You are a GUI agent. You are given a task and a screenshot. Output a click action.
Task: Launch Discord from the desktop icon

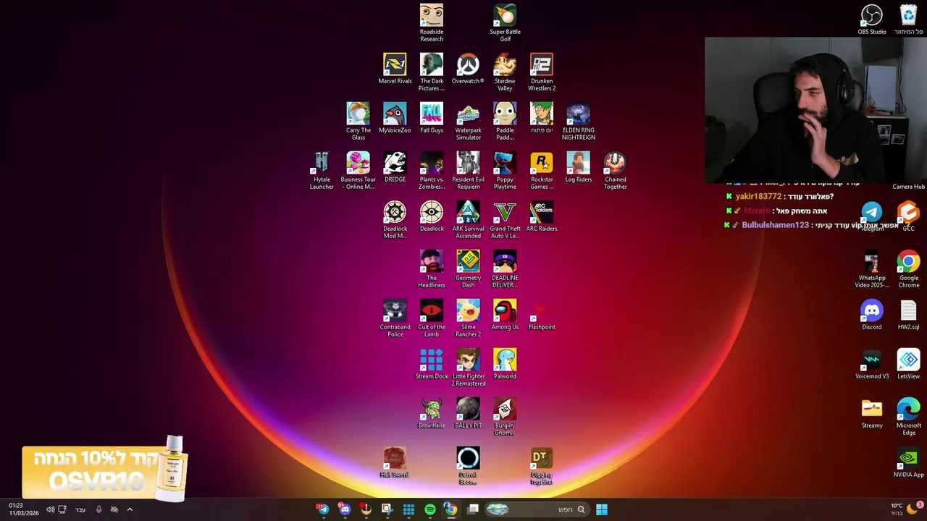(x=872, y=315)
